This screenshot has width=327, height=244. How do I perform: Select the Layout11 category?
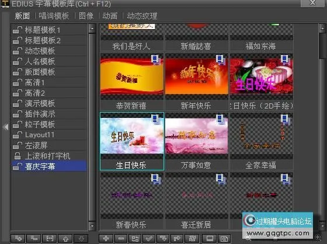tap(49, 135)
